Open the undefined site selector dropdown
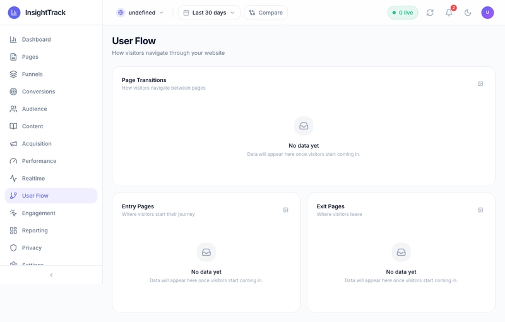 pyautogui.click(x=140, y=13)
